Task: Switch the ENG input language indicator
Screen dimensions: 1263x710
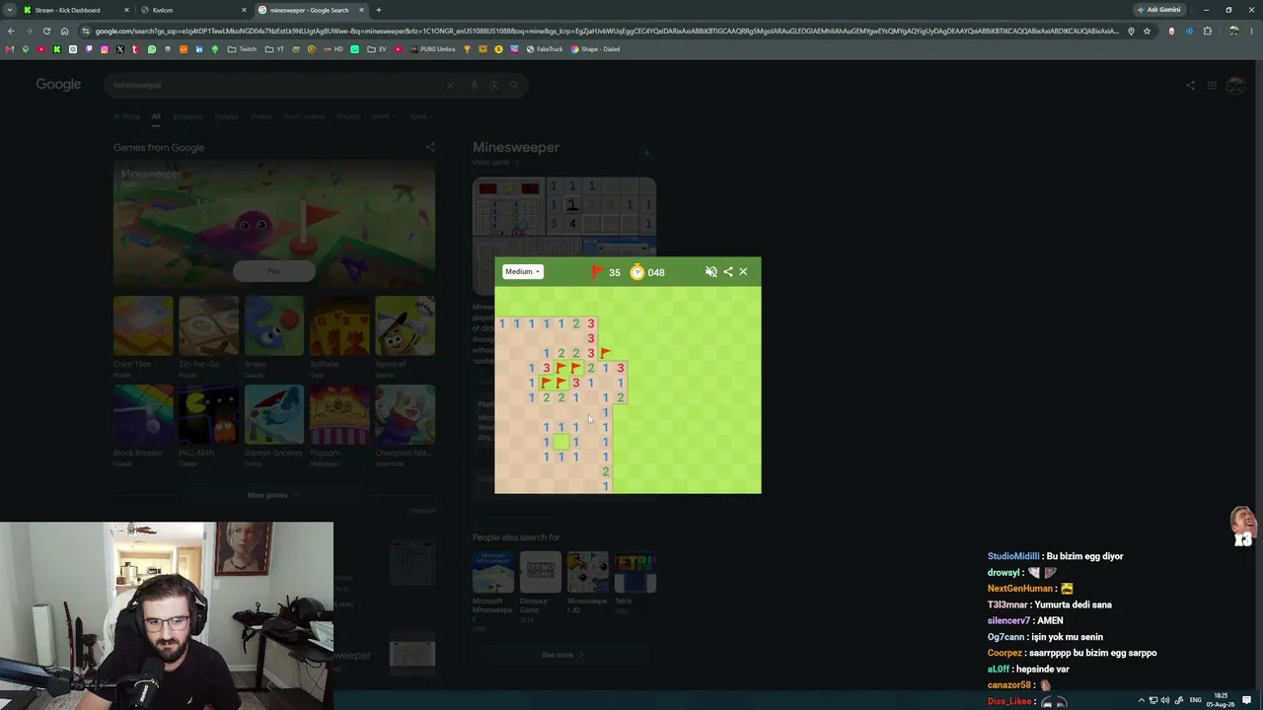Action: [1195, 700]
